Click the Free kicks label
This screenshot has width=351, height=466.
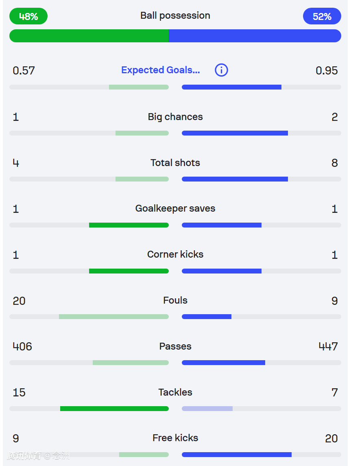click(x=175, y=438)
